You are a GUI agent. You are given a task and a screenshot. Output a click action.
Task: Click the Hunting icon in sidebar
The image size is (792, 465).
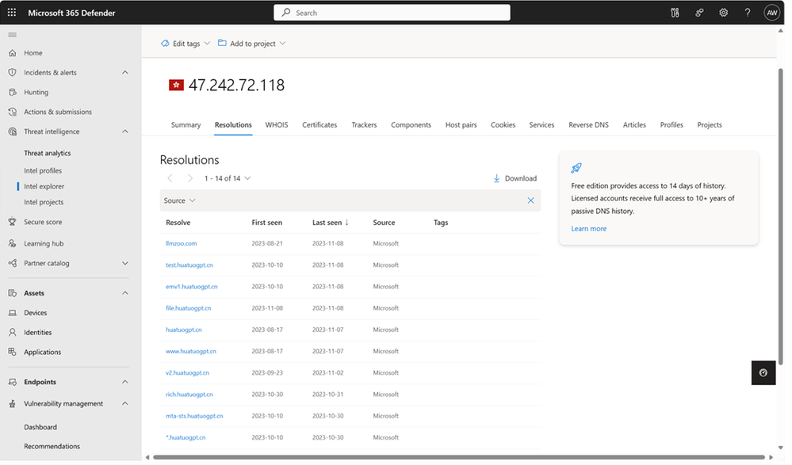pyautogui.click(x=13, y=93)
